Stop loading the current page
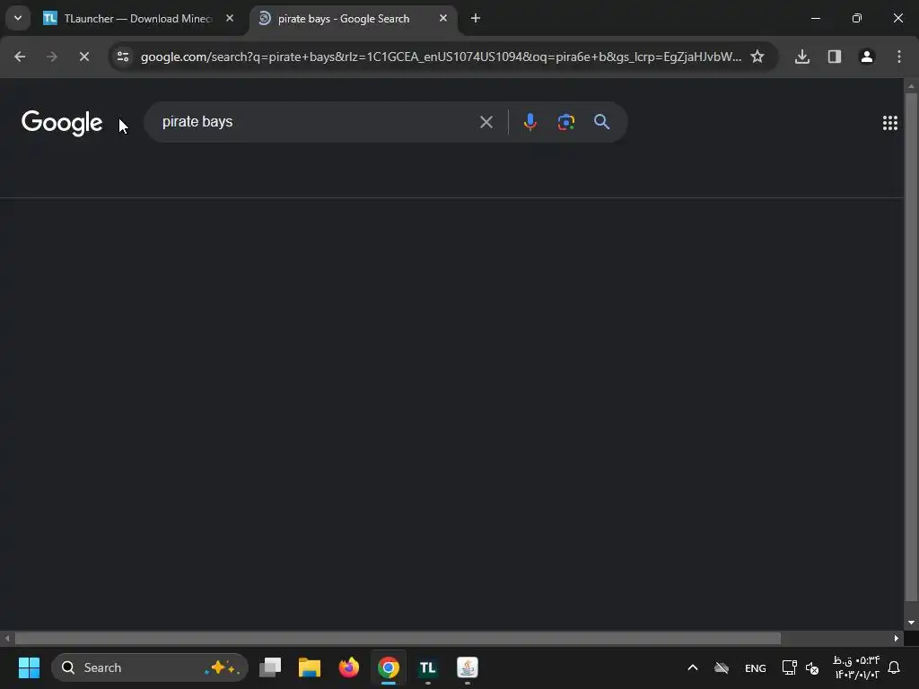The image size is (919, 689). point(83,57)
